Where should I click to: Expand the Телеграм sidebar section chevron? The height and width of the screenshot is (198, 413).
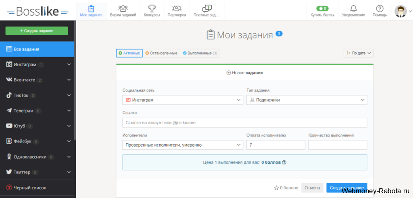pyautogui.click(x=69, y=111)
